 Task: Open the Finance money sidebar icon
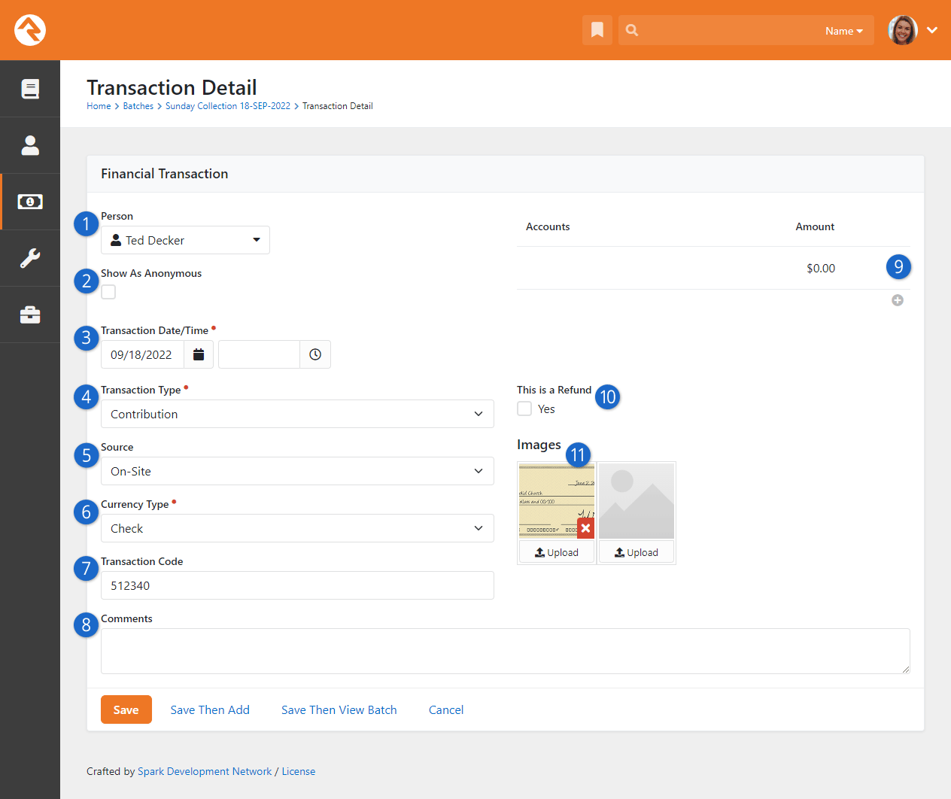pos(30,202)
